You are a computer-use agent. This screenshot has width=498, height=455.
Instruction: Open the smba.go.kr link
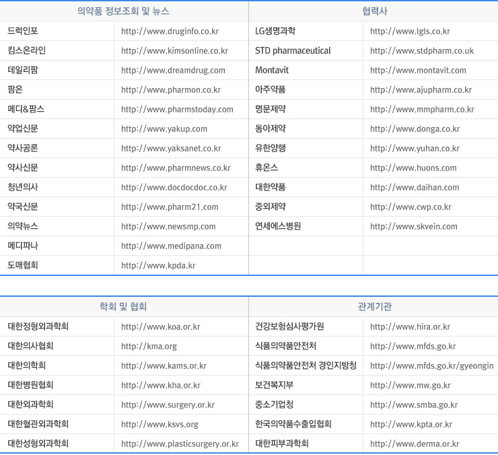coord(414,405)
